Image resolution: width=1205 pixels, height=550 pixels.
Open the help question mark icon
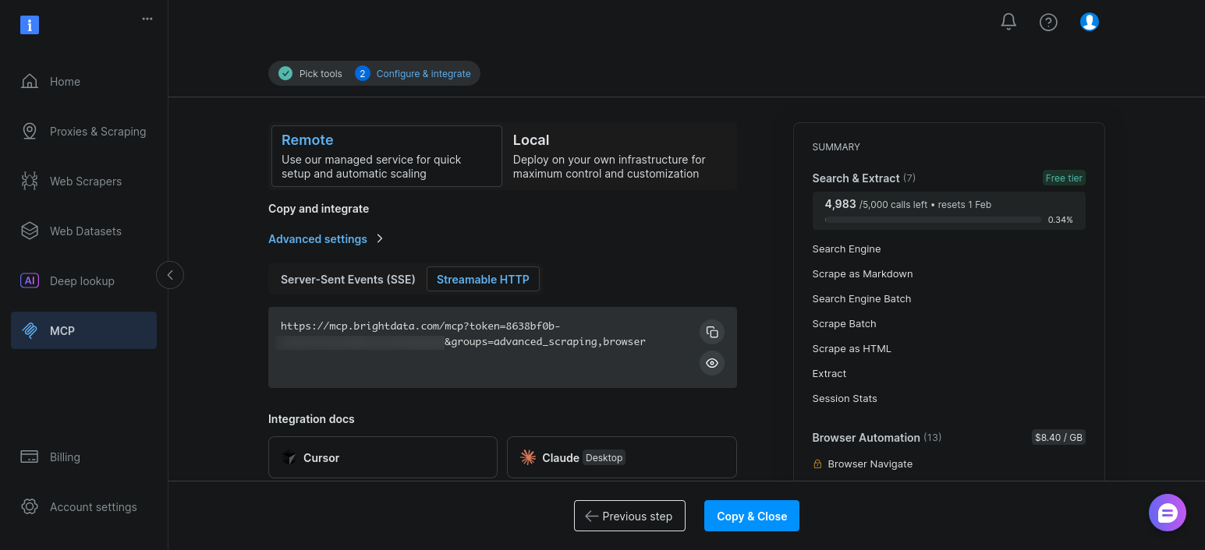click(x=1048, y=23)
